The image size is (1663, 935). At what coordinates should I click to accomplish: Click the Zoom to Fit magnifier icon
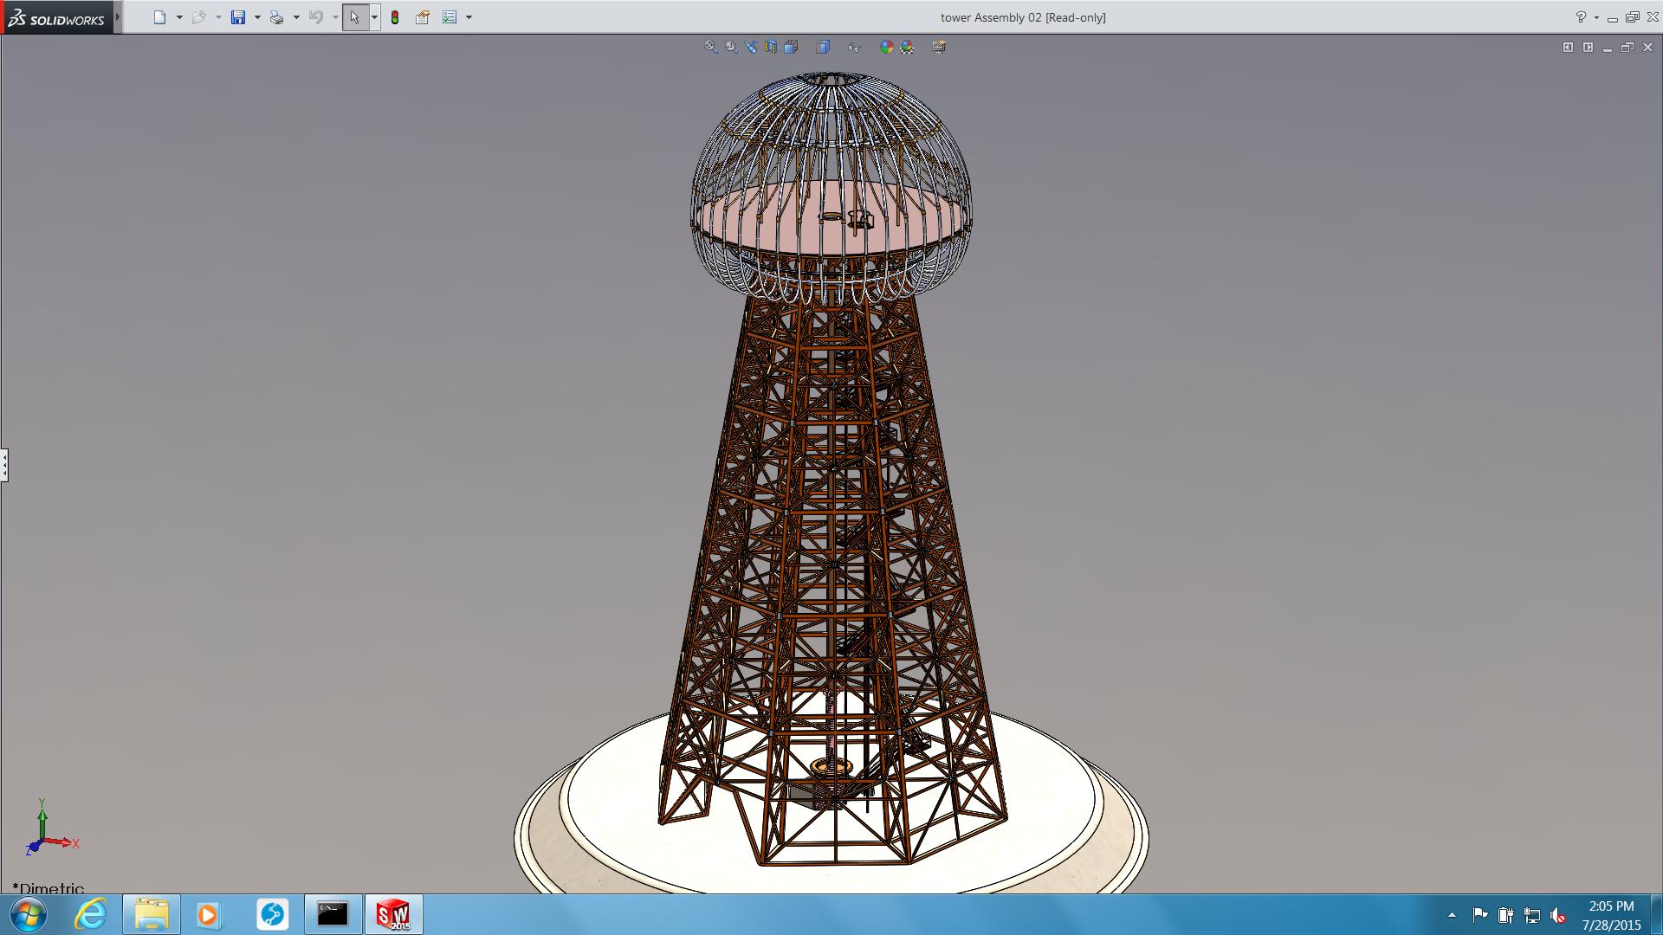[710, 47]
